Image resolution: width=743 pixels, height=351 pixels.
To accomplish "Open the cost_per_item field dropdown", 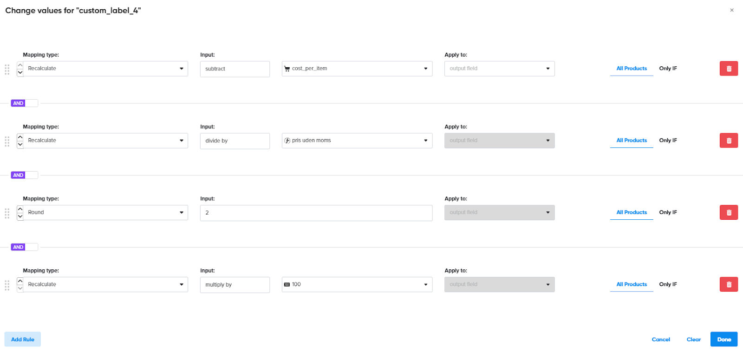I will 357,69.
